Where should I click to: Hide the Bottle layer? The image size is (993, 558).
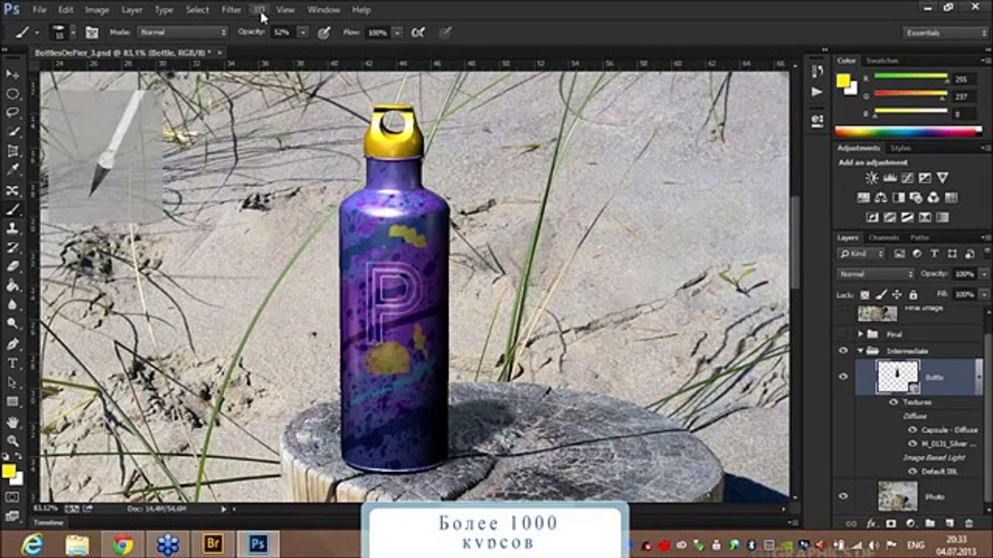(x=843, y=377)
